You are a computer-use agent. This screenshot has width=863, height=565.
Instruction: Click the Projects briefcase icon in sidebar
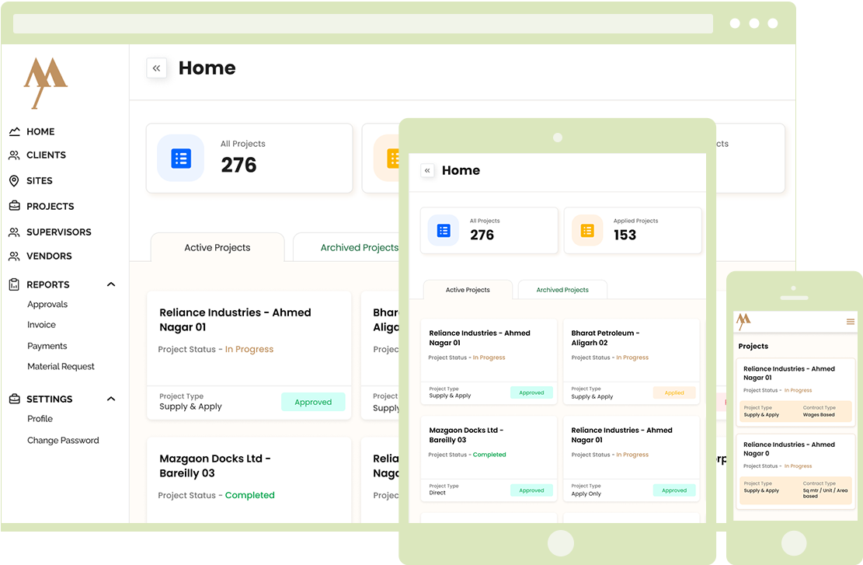tap(14, 207)
